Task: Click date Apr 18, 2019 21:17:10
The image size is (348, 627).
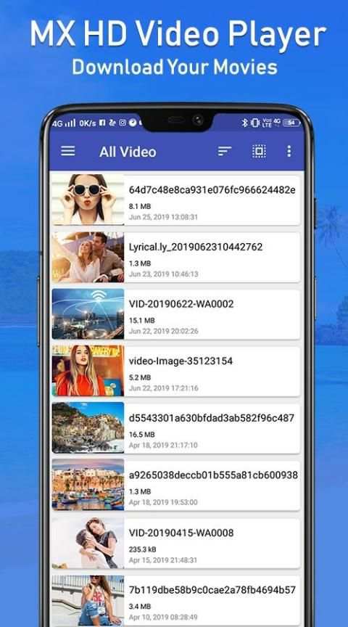Action: pyautogui.click(x=163, y=445)
